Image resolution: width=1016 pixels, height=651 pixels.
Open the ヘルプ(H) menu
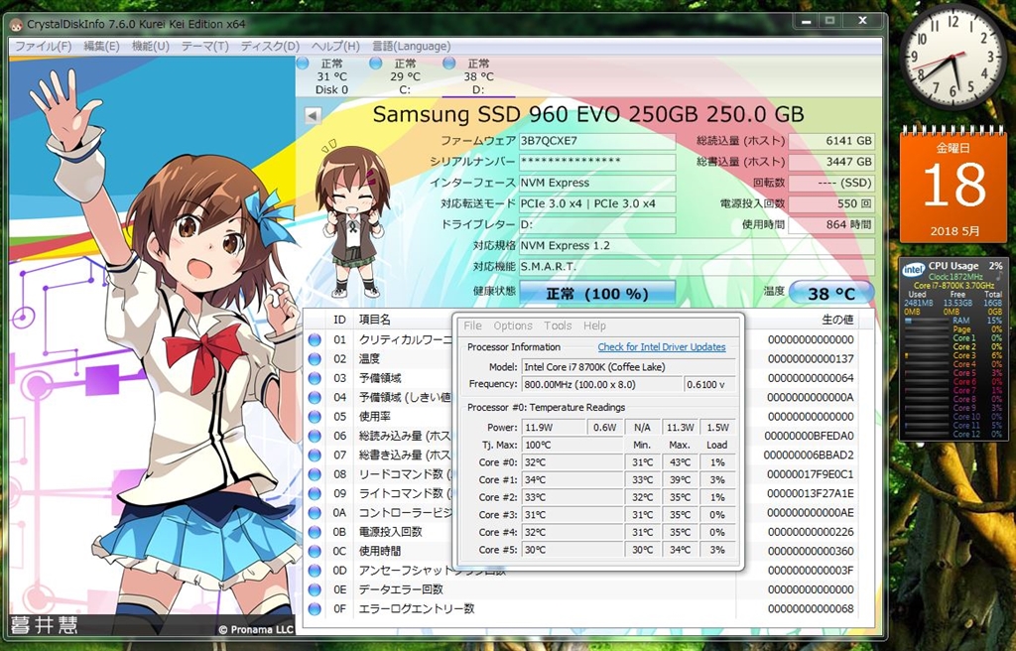pos(335,46)
